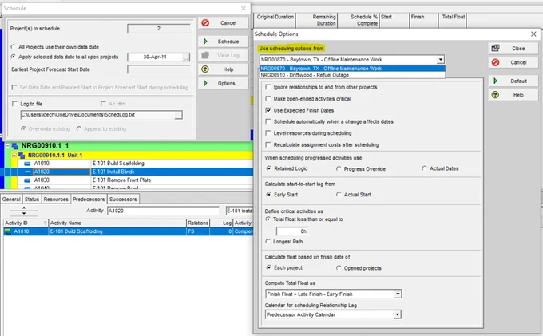Click the log file browse button
This screenshot has height=336, width=543.
[x=178, y=115]
